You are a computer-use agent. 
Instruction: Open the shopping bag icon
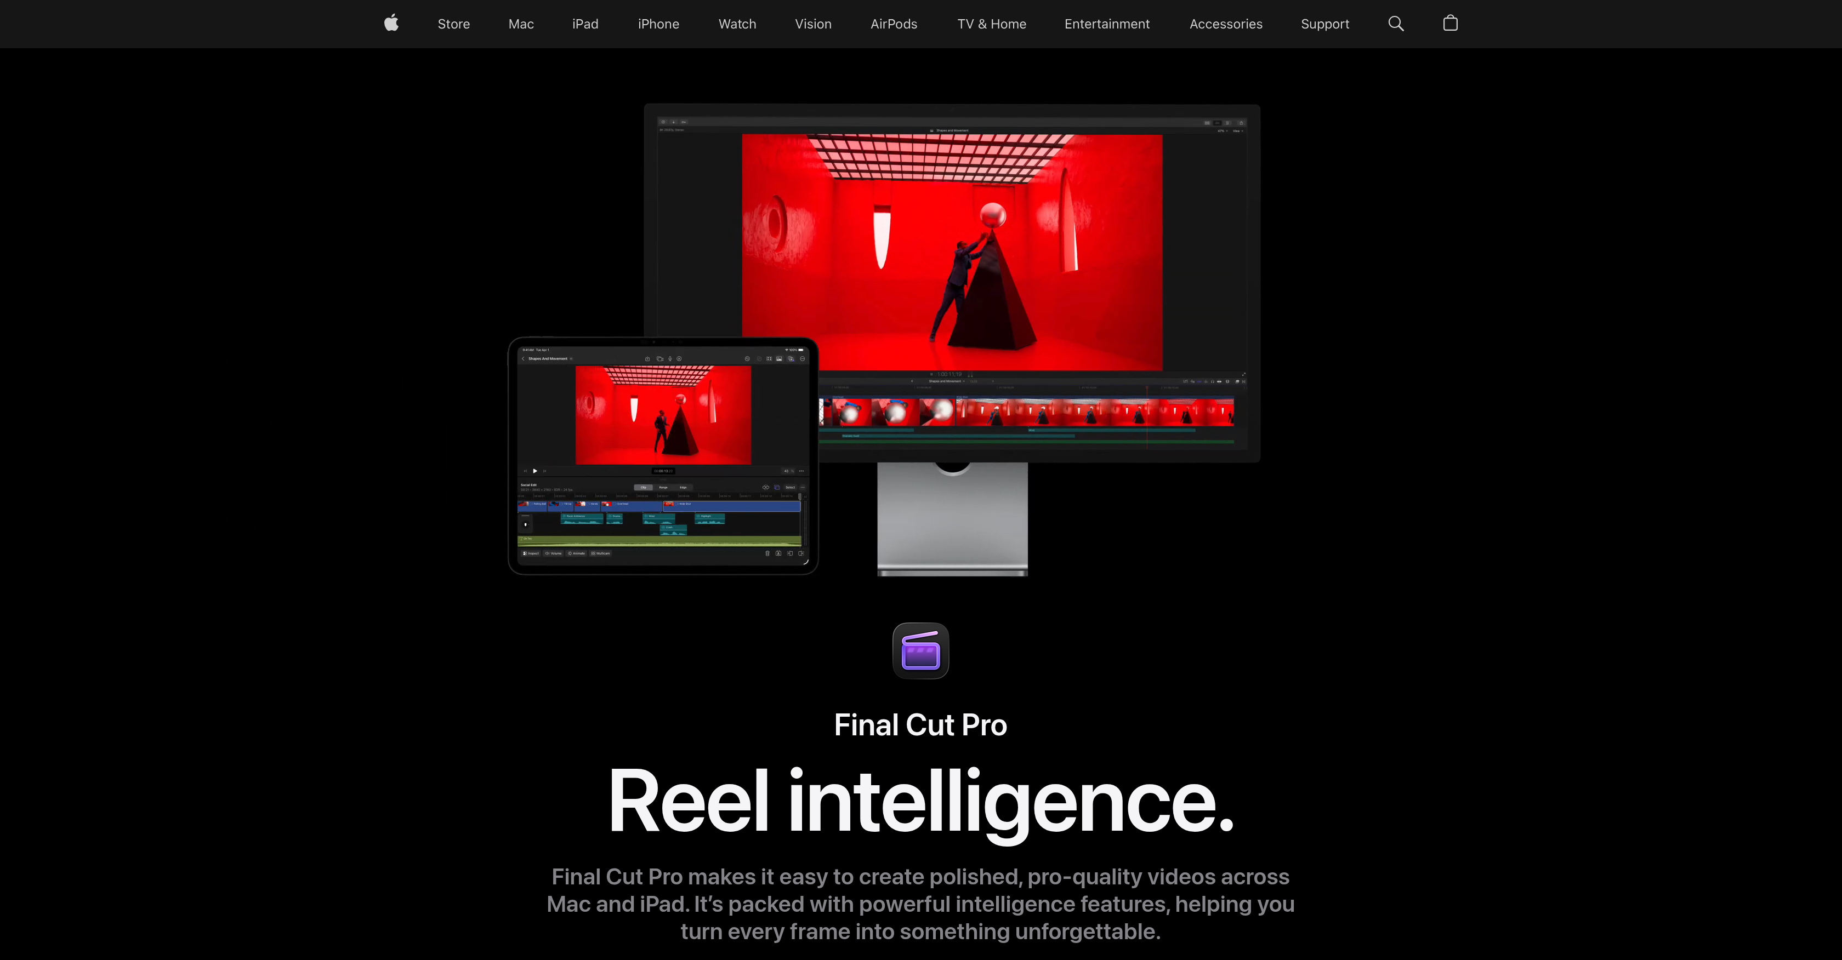click(x=1450, y=23)
